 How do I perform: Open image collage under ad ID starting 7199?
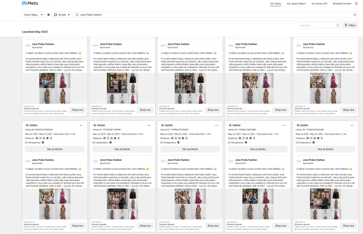190,204
